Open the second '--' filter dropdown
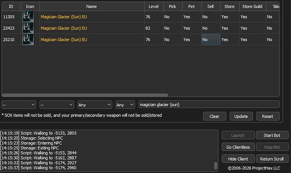 pos(57,105)
